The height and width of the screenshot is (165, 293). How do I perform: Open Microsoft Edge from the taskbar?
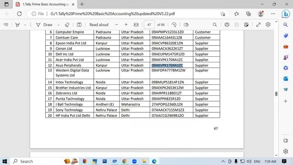click(x=154, y=161)
